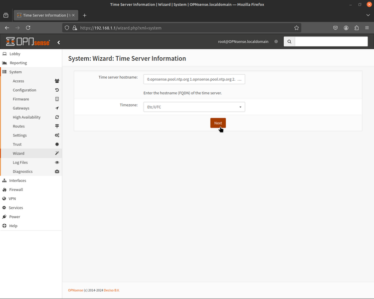Follow the OPNsense footer link

pyautogui.click(x=75, y=290)
